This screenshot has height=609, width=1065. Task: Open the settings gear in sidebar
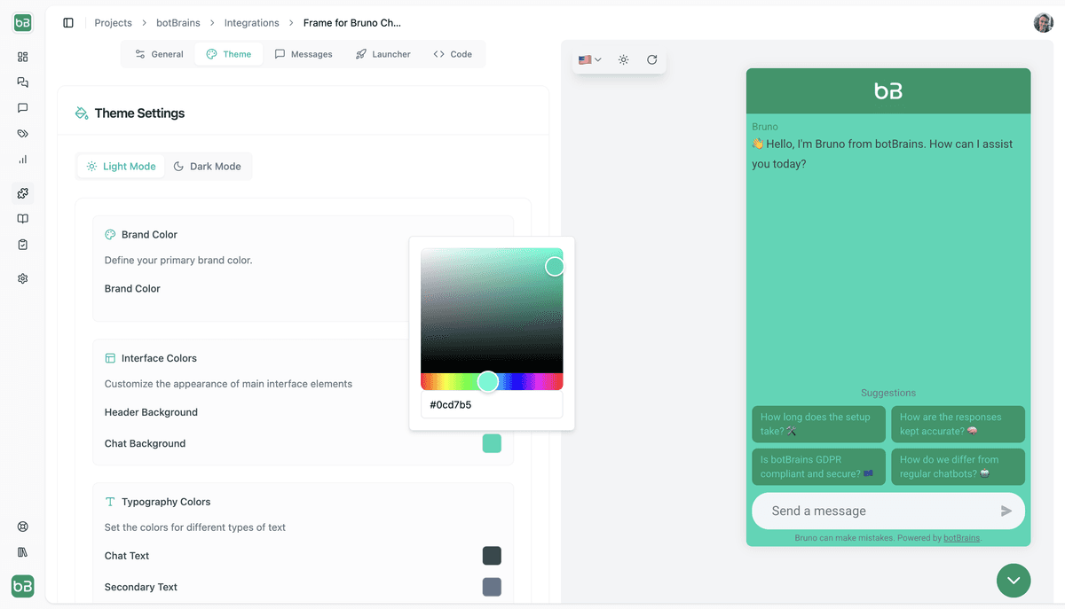click(23, 278)
